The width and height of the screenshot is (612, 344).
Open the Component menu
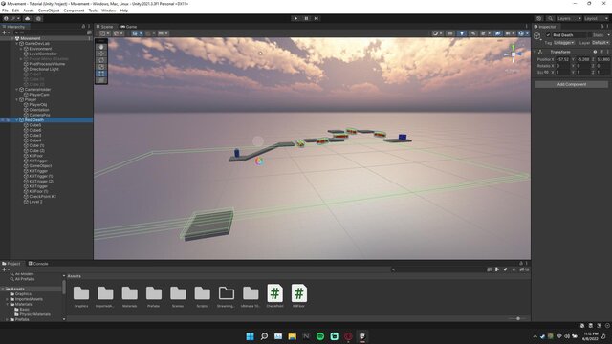74,11
